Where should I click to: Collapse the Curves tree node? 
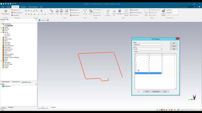pos(1,32)
